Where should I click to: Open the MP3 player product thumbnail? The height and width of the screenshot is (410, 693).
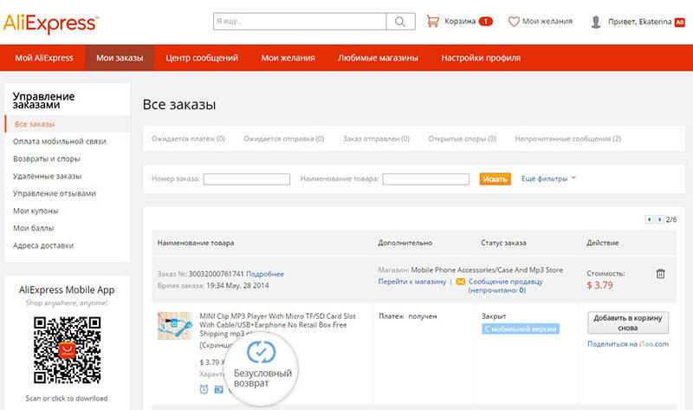tap(175, 326)
